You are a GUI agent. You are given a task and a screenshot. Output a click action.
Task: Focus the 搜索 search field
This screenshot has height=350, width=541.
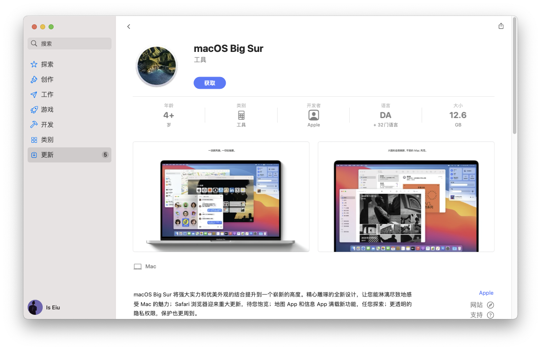point(70,44)
